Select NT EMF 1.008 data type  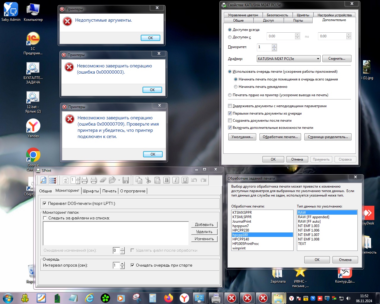coord(327,239)
